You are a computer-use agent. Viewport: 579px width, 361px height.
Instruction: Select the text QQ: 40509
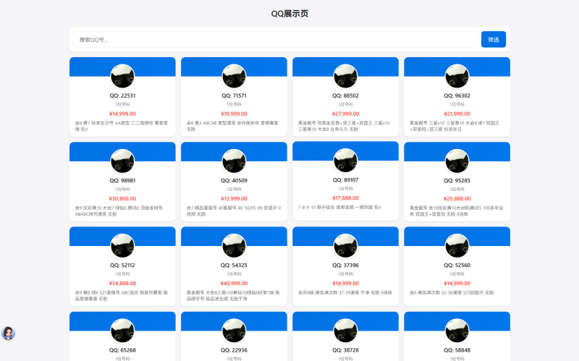(x=234, y=181)
